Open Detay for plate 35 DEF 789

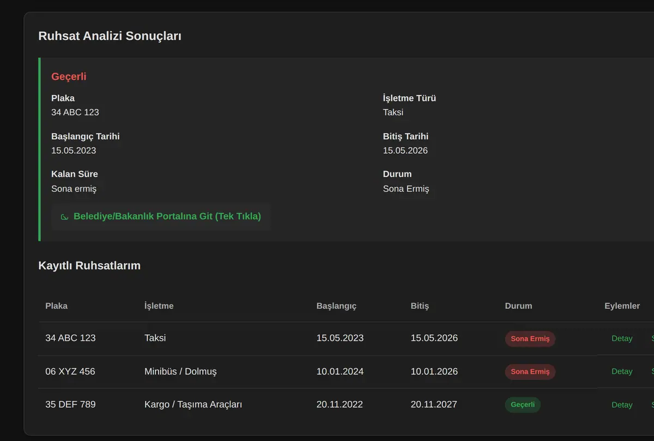point(622,405)
